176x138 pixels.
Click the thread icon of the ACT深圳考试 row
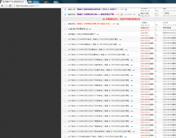click(x=65, y=80)
